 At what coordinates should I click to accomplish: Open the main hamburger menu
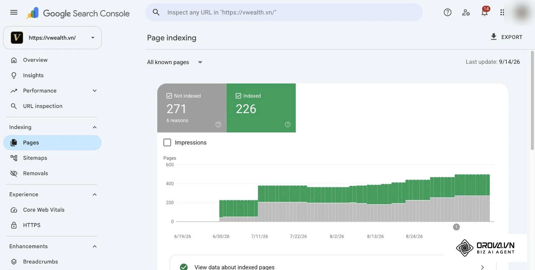(x=14, y=12)
